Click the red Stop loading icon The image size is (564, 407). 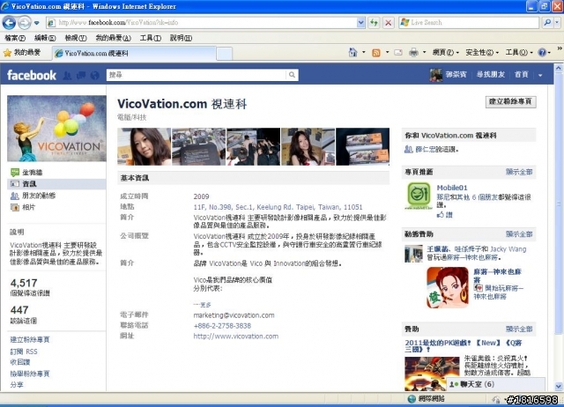388,23
